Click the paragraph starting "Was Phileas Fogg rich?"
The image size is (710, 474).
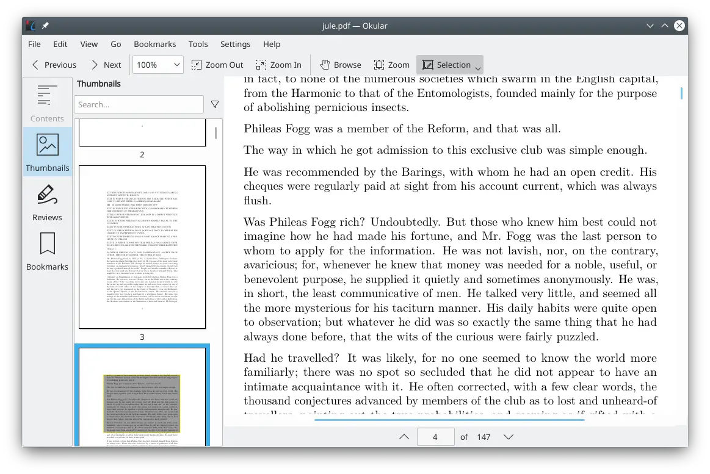tap(451, 279)
